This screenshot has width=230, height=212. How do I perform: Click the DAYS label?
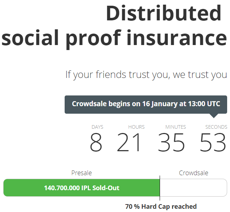pos(97,127)
